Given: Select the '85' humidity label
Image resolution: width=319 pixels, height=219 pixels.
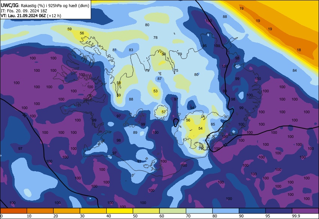Looking at the screenshot, I should point(213,124).
